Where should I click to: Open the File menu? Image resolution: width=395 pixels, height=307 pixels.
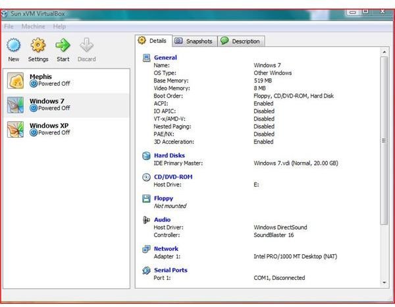(9, 26)
